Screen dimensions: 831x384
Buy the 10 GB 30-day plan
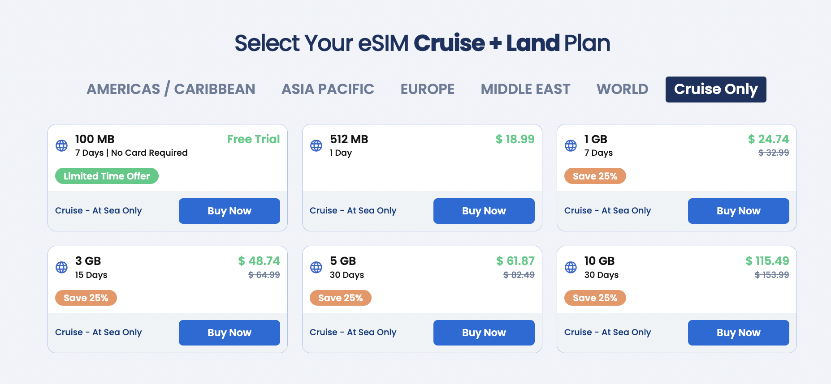[x=738, y=333]
